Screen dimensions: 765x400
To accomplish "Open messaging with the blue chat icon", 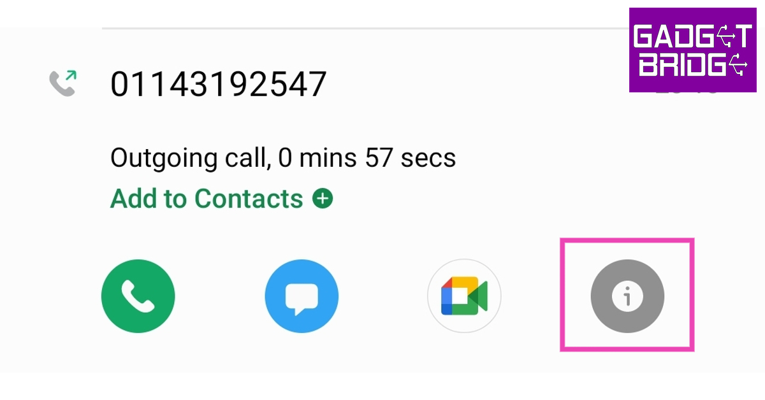I will [302, 297].
